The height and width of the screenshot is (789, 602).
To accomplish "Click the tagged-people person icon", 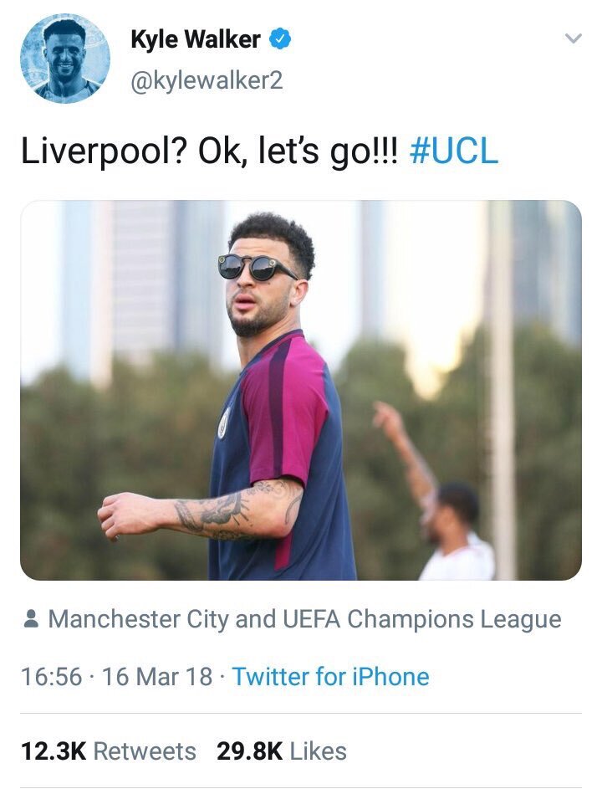I will tap(32, 619).
